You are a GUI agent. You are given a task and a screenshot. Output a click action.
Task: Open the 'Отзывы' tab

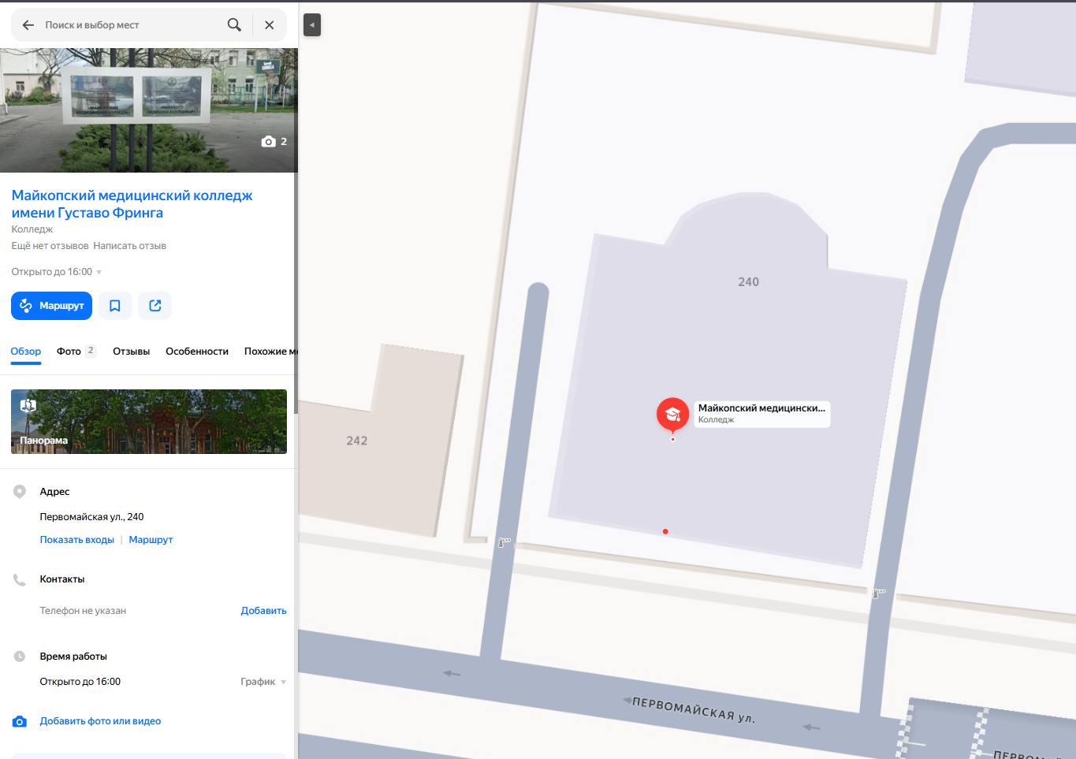131,352
